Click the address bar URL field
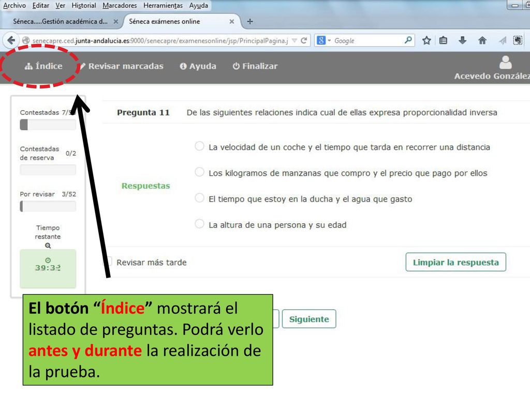530x397 pixels. (x=160, y=40)
